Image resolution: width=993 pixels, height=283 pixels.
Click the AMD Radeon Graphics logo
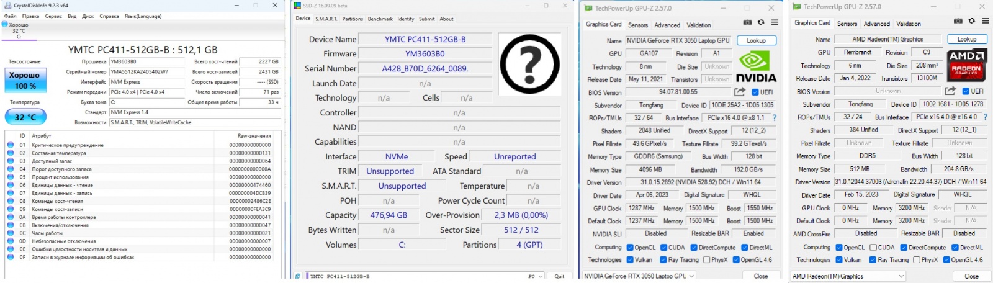point(966,65)
